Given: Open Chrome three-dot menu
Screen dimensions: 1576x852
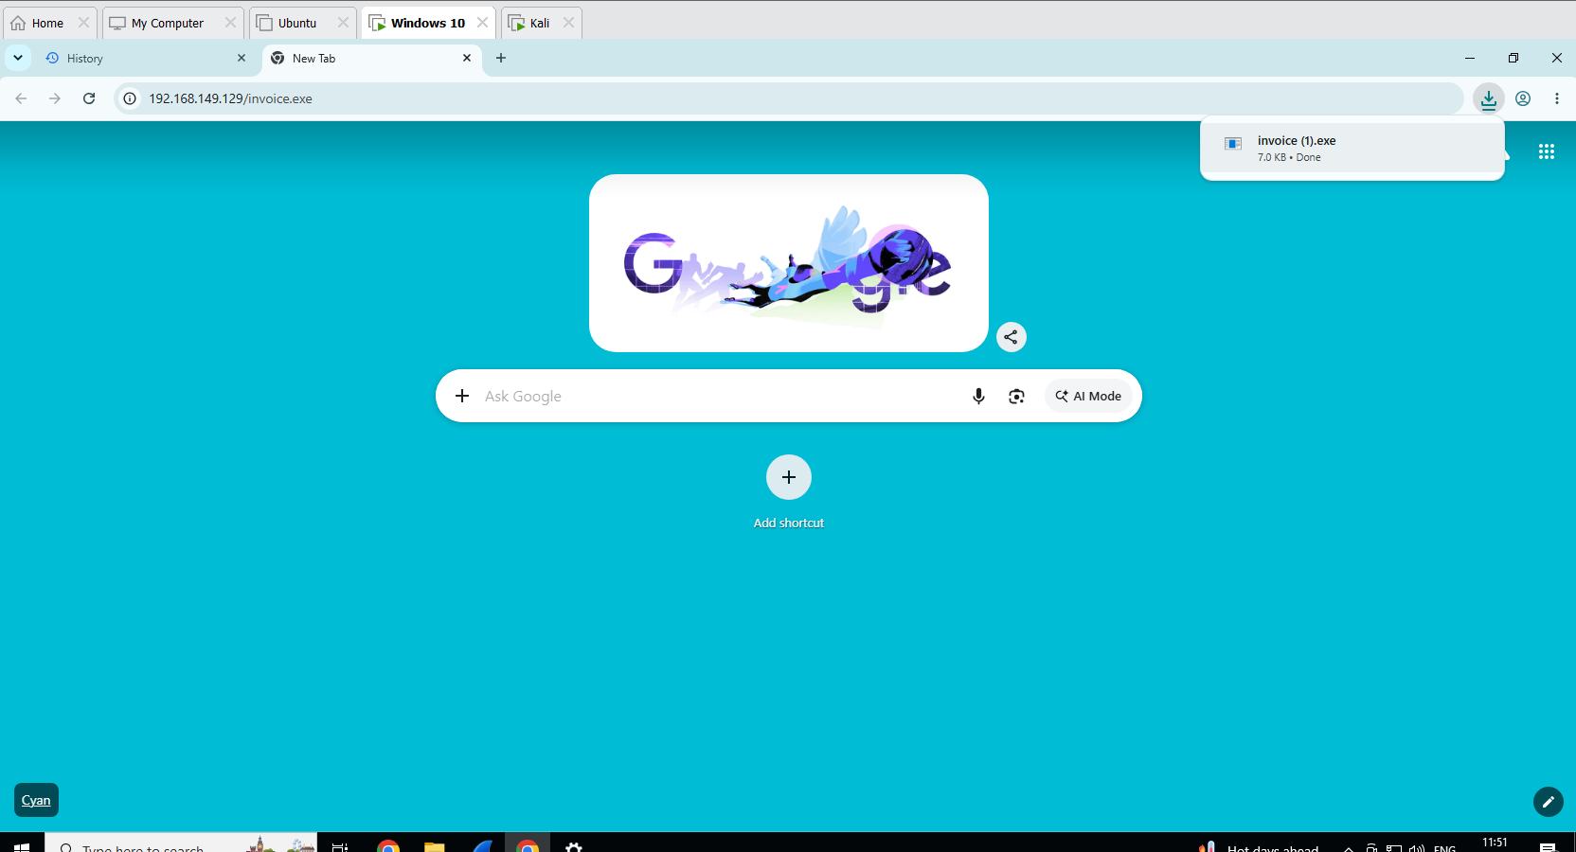Looking at the screenshot, I should point(1557,98).
